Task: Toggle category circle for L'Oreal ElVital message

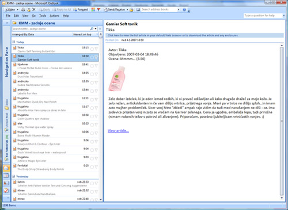Action: coord(92,66)
